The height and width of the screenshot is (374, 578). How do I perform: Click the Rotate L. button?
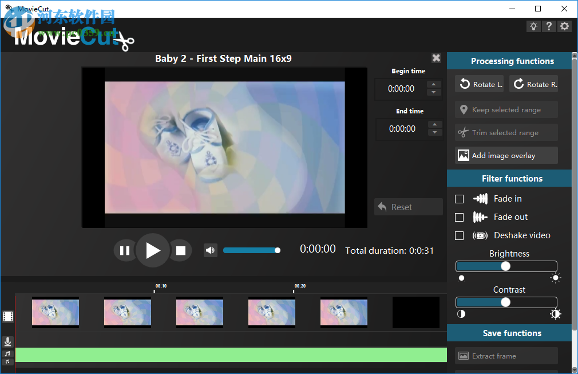tap(480, 84)
